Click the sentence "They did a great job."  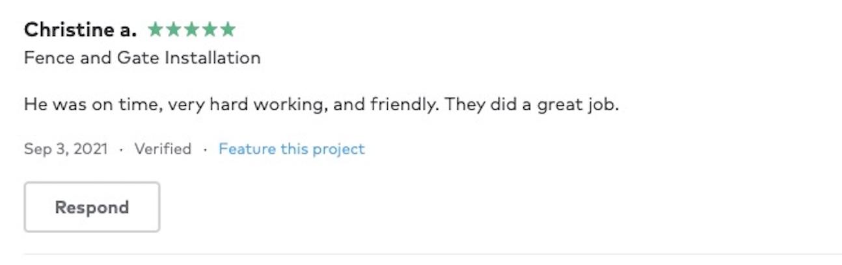(x=532, y=104)
